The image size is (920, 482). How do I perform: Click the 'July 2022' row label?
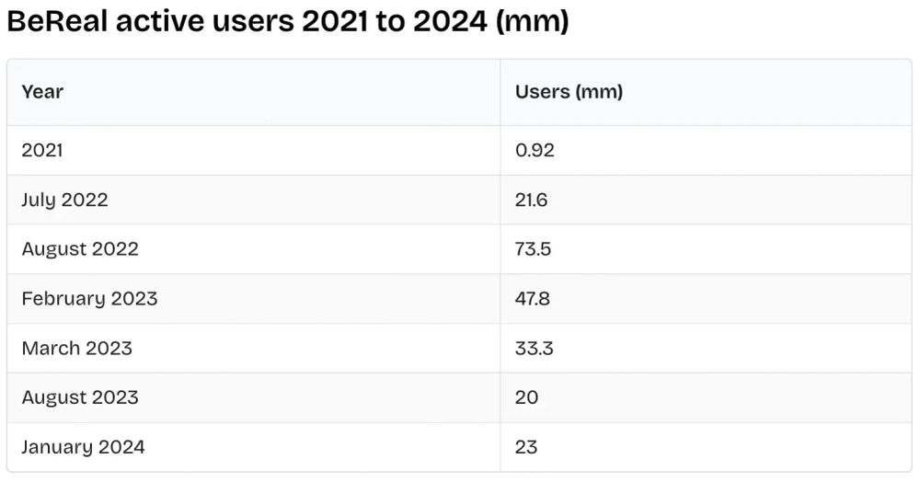click(64, 200)
